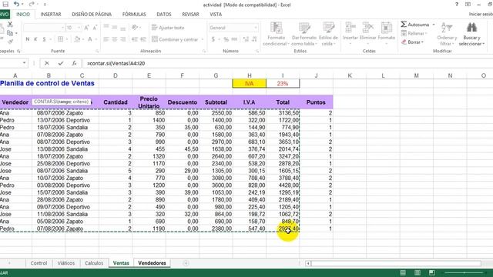
Task: Open the REVISAR ribbon tab
Action: tap(190, 14)
